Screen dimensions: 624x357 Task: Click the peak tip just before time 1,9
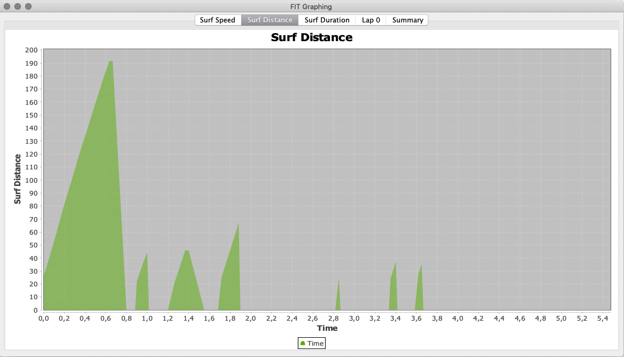238,225
